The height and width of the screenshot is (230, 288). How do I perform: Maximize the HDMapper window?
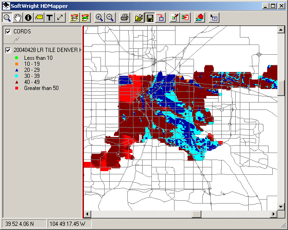273,6
